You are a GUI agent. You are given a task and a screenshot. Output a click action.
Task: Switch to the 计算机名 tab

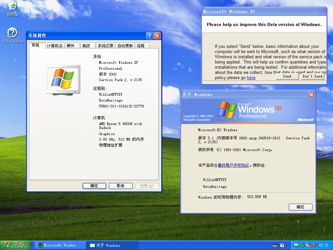(x=55, y=46)
